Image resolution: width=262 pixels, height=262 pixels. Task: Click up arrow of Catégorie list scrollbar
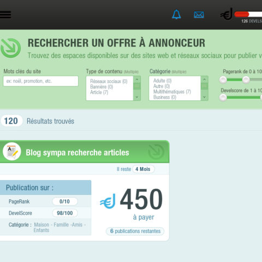coord(204,80)
